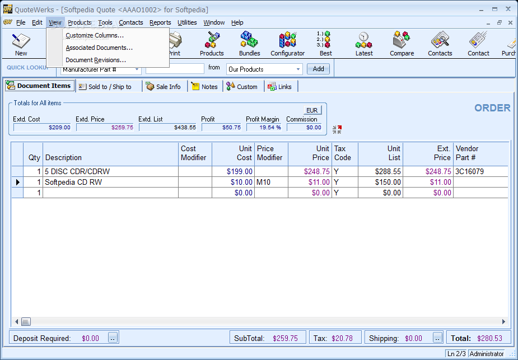Open the Edit menu

(37, 22)
